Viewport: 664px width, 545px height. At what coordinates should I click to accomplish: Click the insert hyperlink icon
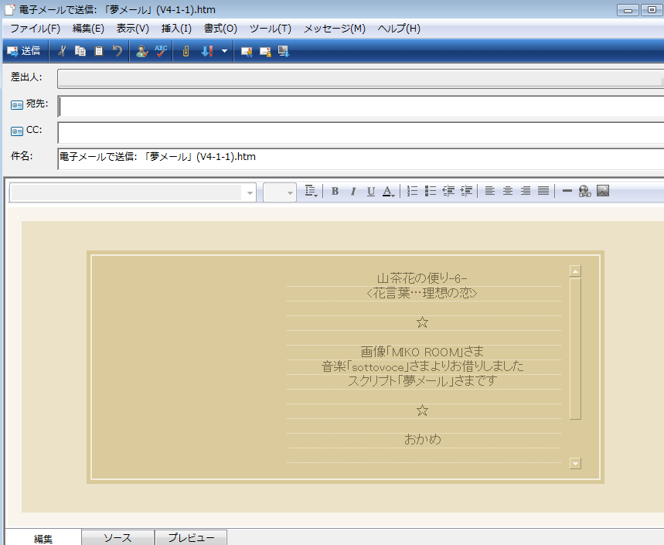tap(584, 191)
